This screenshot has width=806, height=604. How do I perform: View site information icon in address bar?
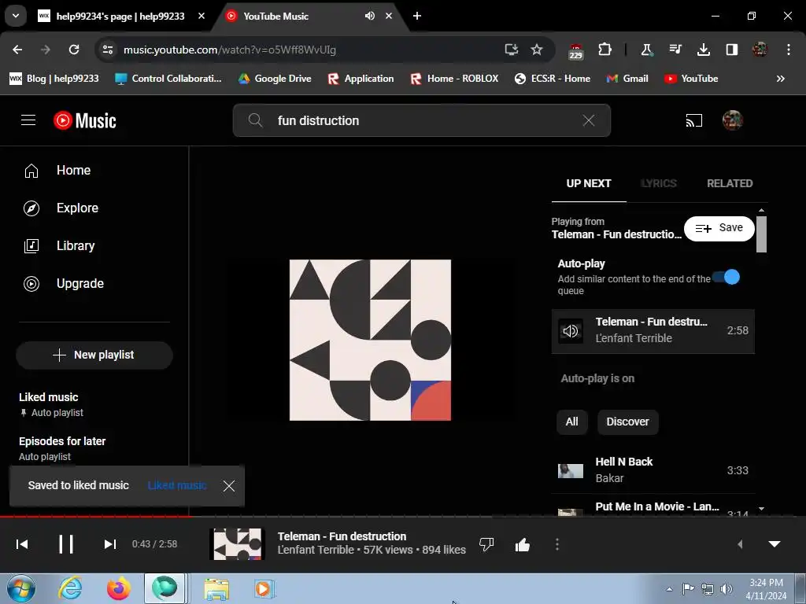click(108, 50)
